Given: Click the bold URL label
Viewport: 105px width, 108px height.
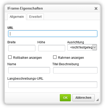Looking at the screenshot, I should pyautogui.click(x=10, y=28).
